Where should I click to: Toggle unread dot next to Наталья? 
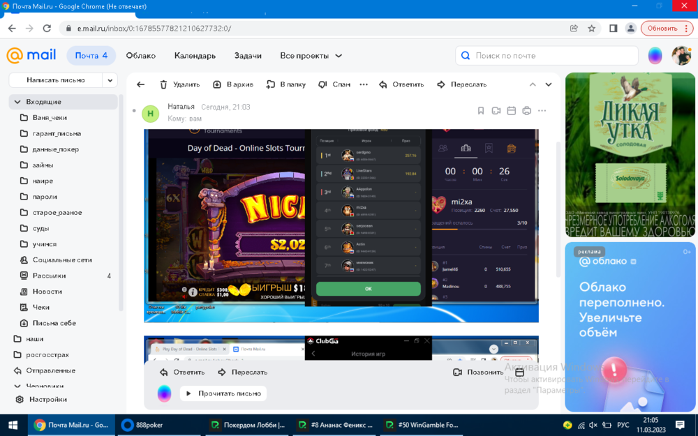click(x=133, y=110)
